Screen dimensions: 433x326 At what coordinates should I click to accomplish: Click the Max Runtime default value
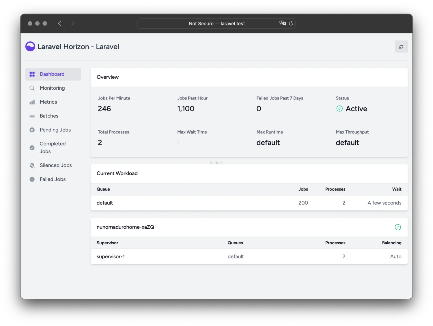click(x=268, y=143)
